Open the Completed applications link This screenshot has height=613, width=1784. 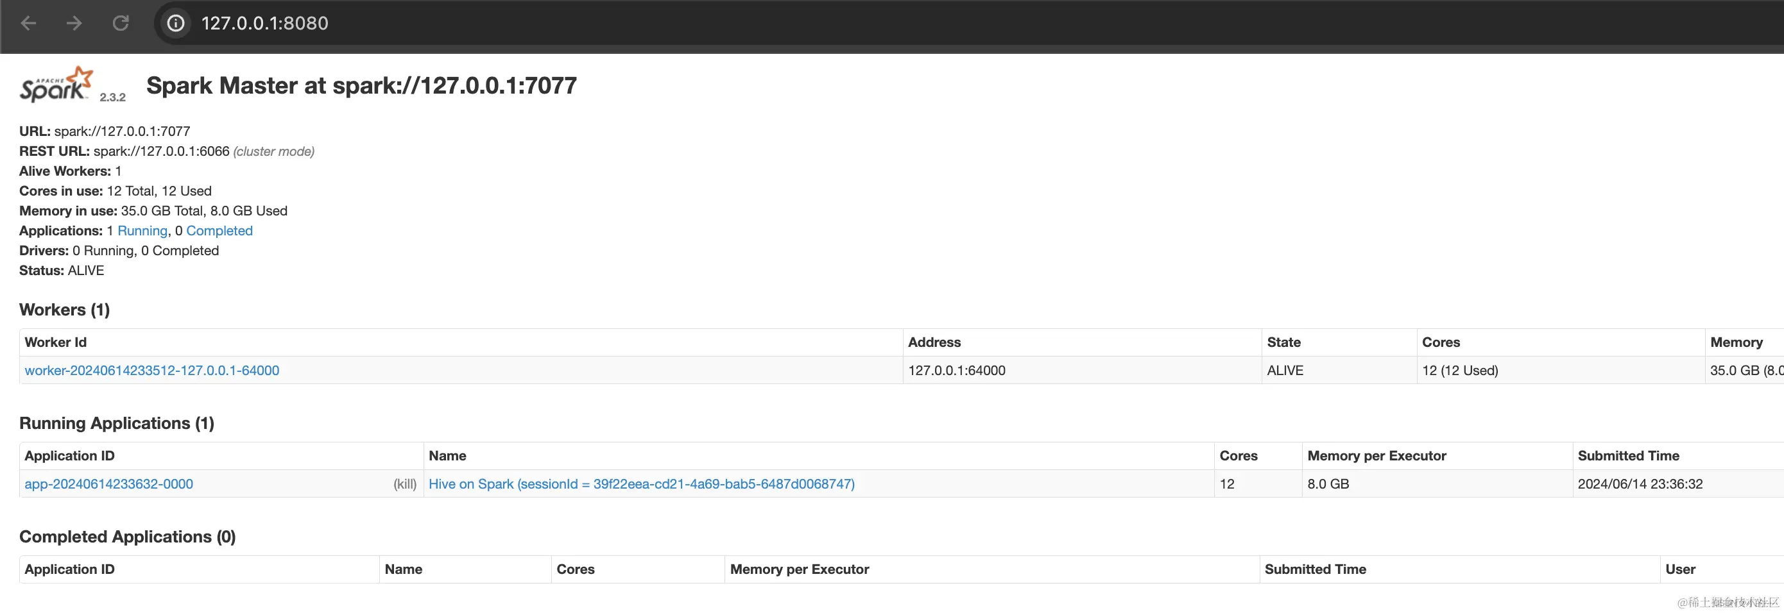pyautogui.click(x=219, y=230)
